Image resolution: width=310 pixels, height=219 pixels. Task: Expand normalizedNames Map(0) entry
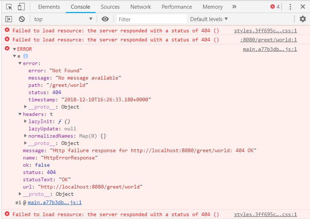25,135
